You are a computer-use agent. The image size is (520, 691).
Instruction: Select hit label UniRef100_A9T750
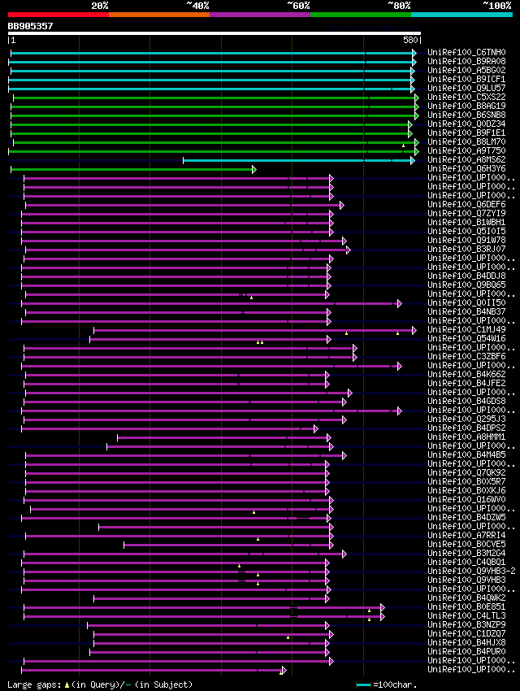click(x=466, y=150)
